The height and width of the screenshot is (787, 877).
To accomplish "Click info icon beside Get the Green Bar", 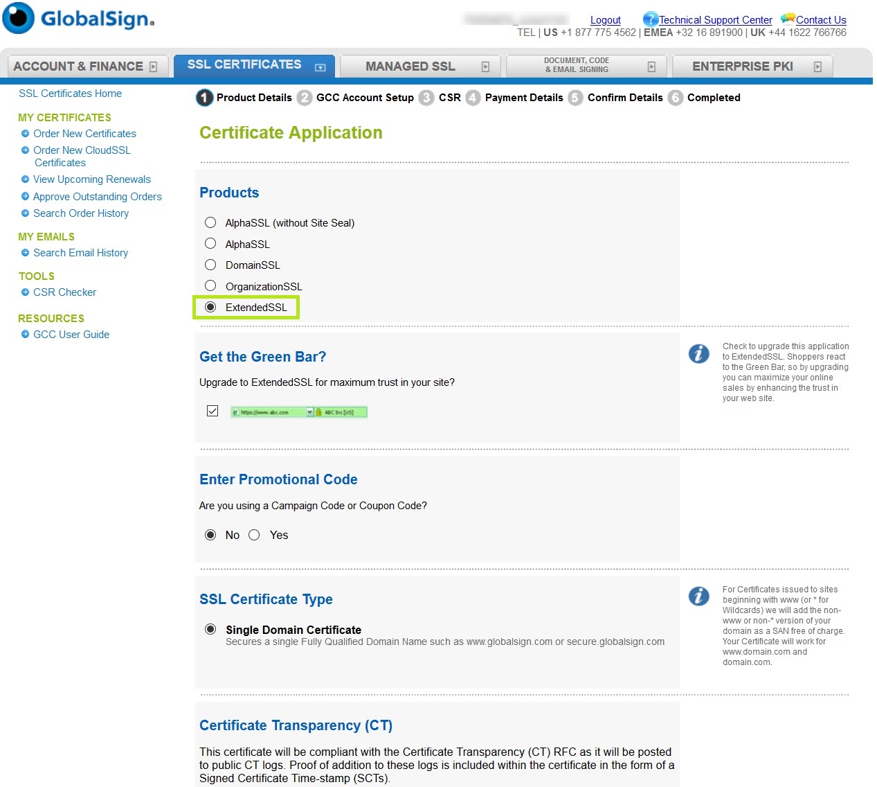I will pos(698,354).
